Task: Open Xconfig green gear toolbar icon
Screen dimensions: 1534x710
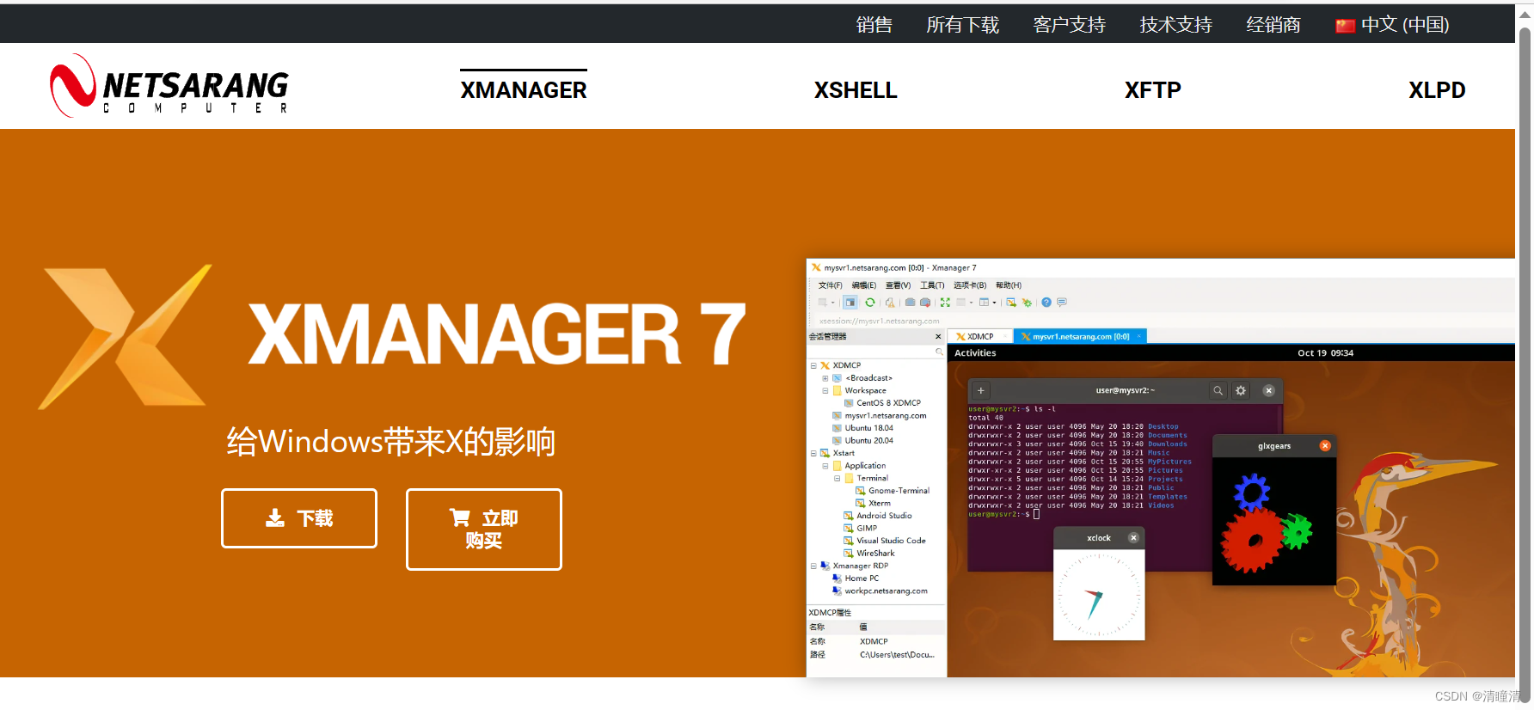Action: [1027, 303]
